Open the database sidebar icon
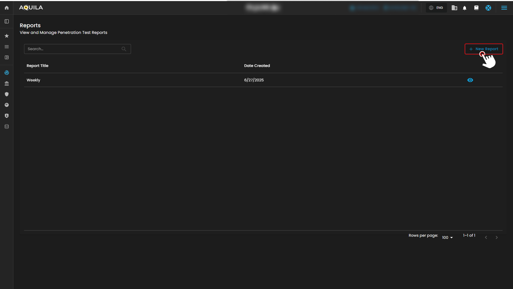The height and width of the screenshot is (289, 513). (7, 126)
